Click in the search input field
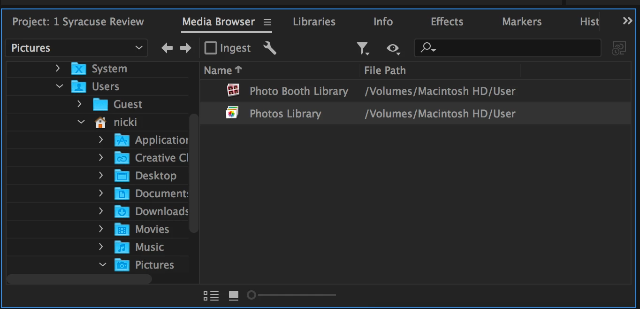 tap(507, 48)
